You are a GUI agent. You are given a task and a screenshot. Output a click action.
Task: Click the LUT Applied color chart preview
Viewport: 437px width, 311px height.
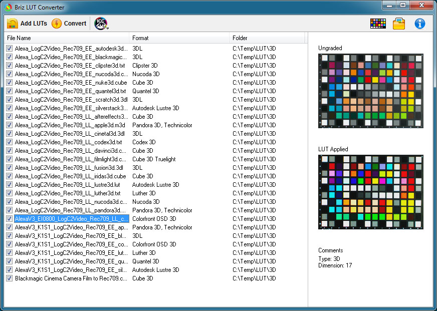click(371, 192)
